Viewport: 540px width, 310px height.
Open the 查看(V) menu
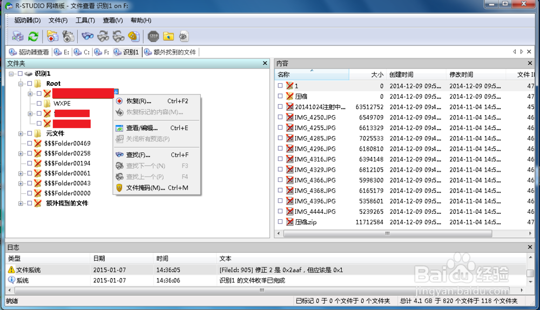pyautogui.click(x=113, y=21)
